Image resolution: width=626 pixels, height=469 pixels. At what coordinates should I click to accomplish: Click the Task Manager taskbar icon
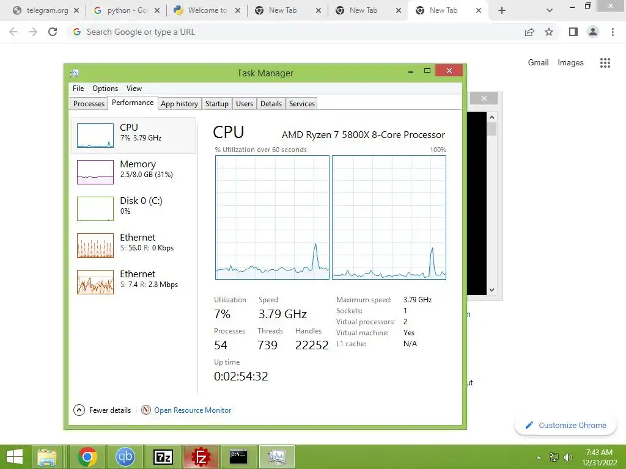click(277, 457)
